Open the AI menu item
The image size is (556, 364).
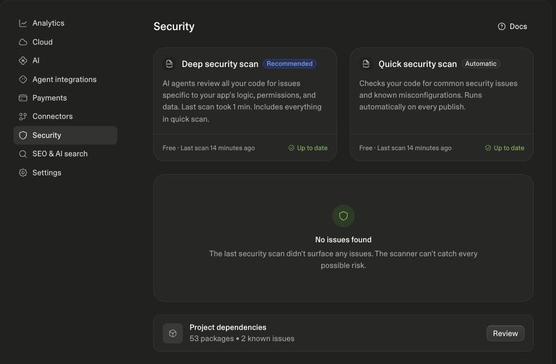[65, 61]
